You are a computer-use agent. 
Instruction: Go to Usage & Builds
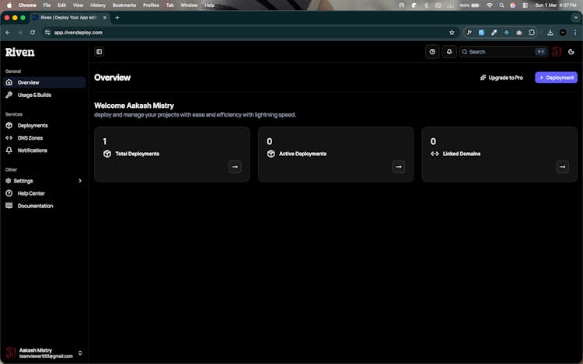pyautogui.click(x=34, y=95)
